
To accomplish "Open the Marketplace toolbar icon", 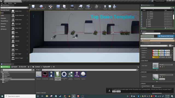I will (64, 7).
